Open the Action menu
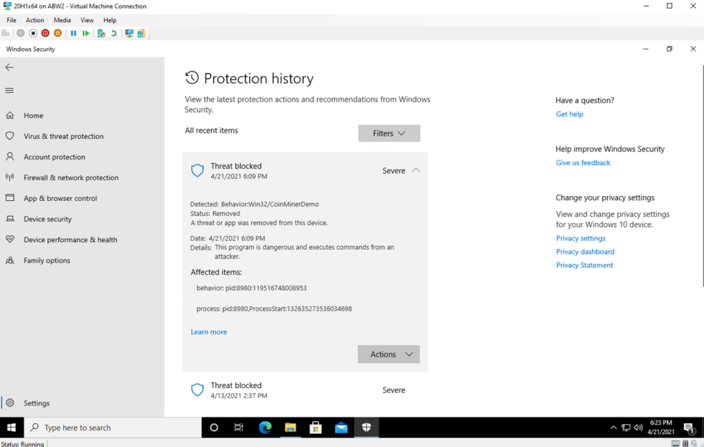The height and width of the screenshot is (447, 704). click(x=34, y=20)
